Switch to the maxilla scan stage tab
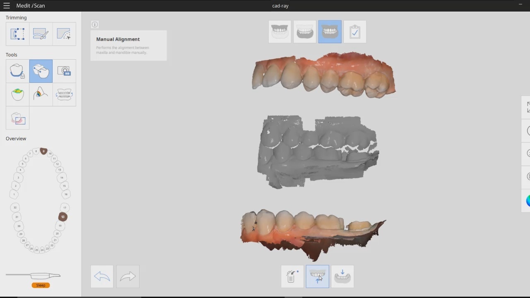The image size is (530, 298). [x=280, y=32]
